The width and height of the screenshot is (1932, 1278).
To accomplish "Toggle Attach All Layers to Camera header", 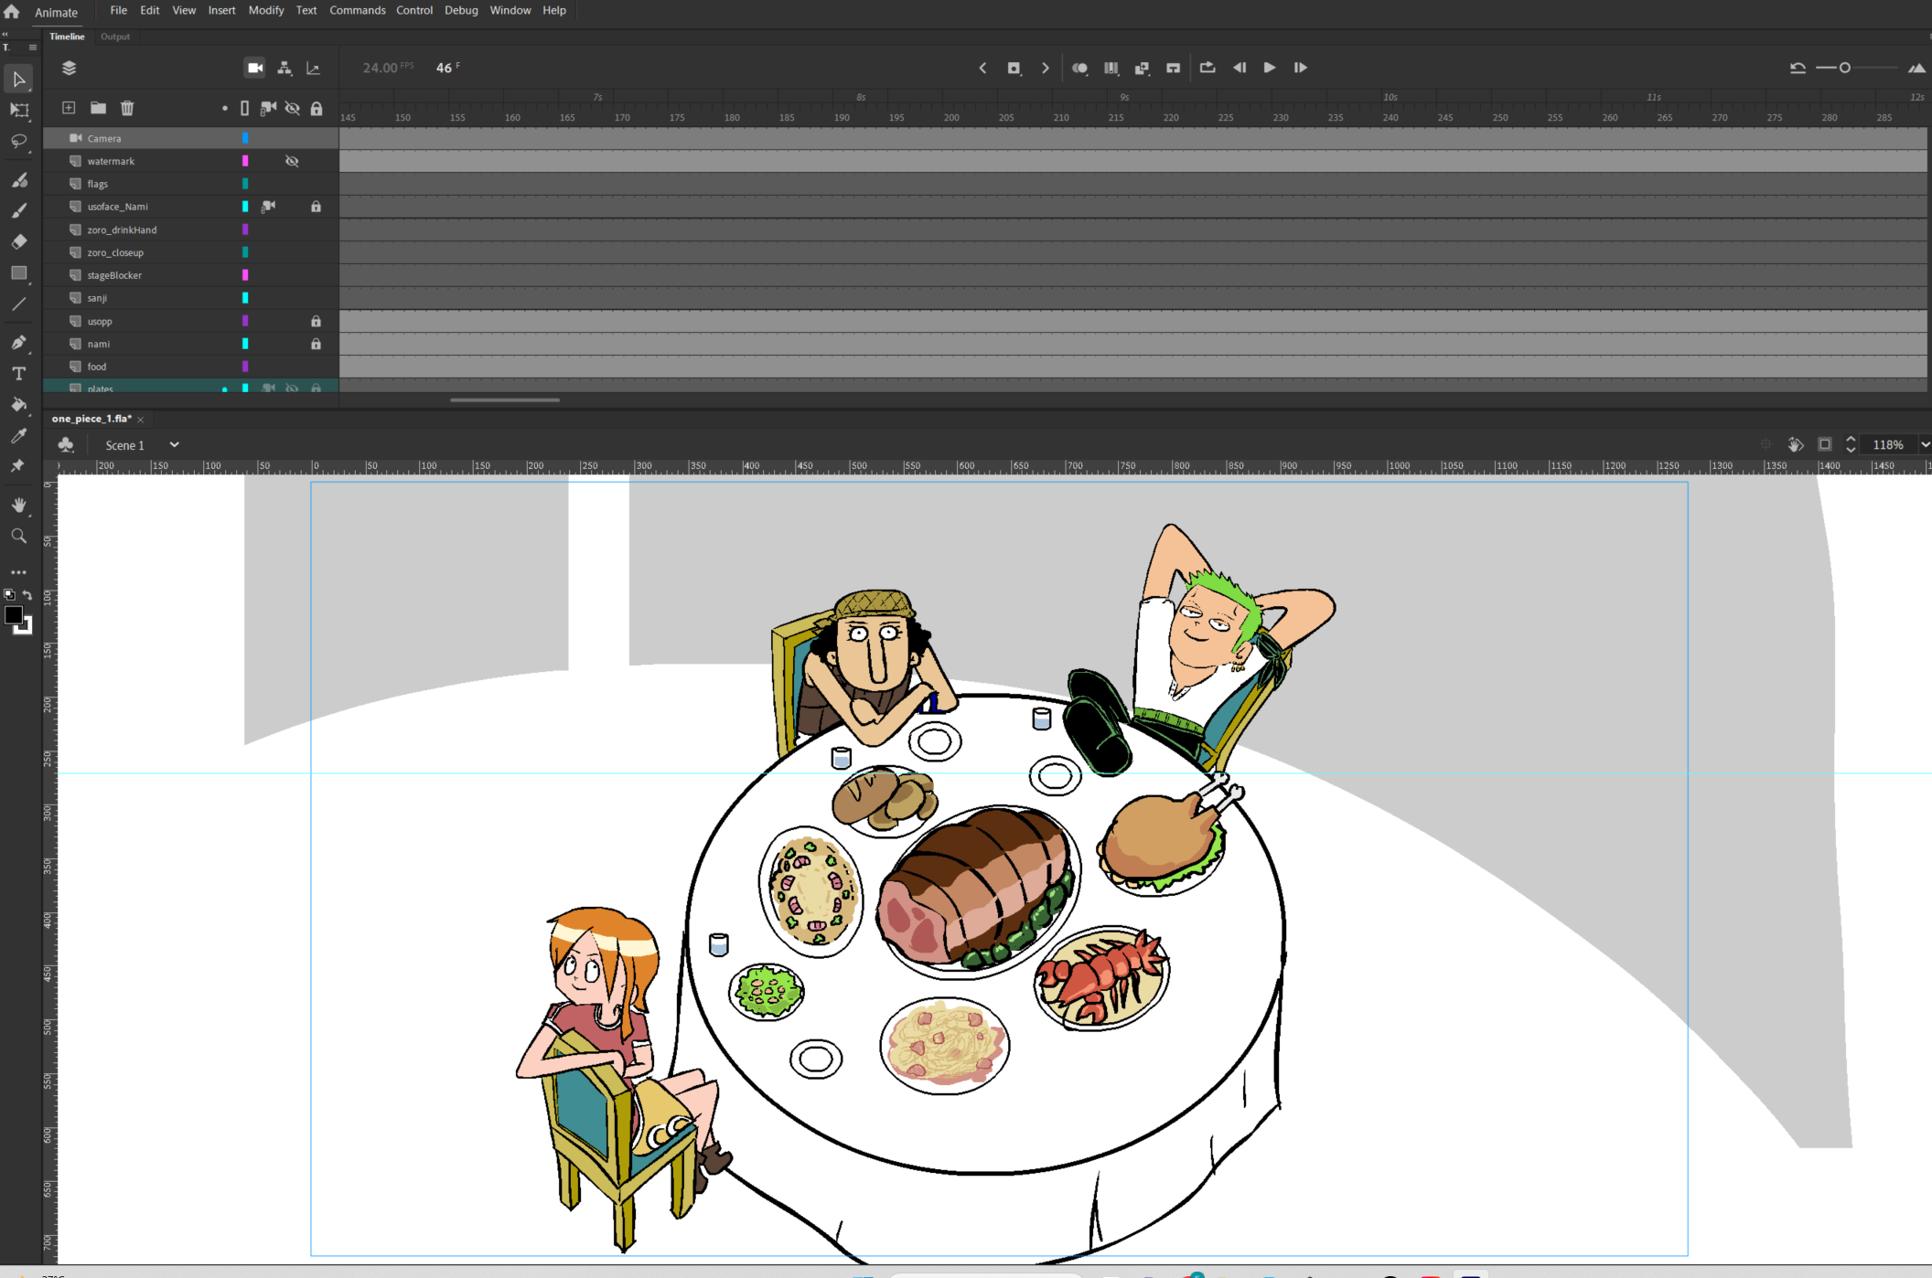I will pyautogui.click(x=268, y=108).
